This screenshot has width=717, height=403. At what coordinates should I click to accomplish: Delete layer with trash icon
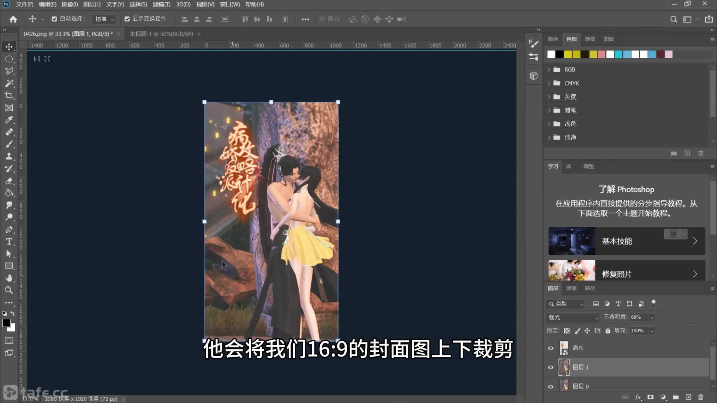(x=701, y=397)
